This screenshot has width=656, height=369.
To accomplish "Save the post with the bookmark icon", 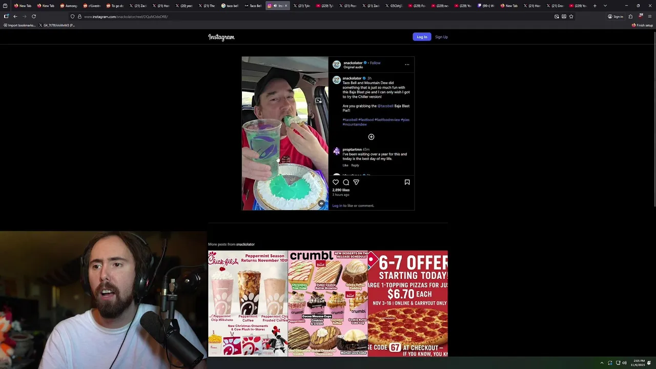I will (x=407, y=182).
